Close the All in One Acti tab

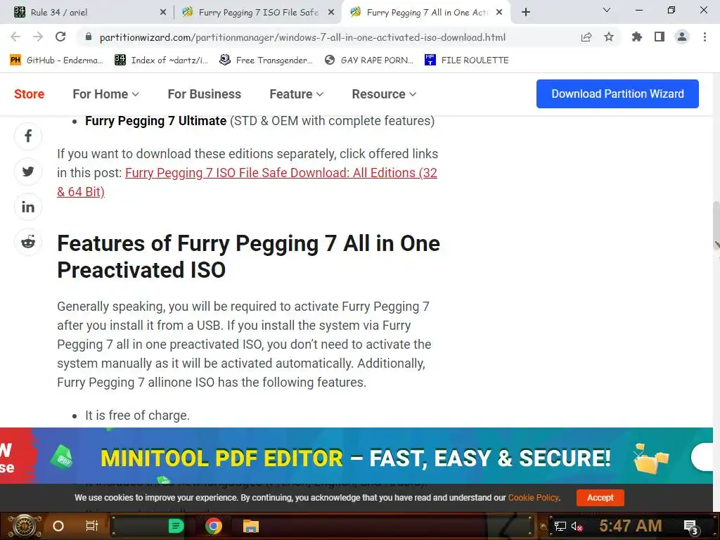[x=499, y=13]
